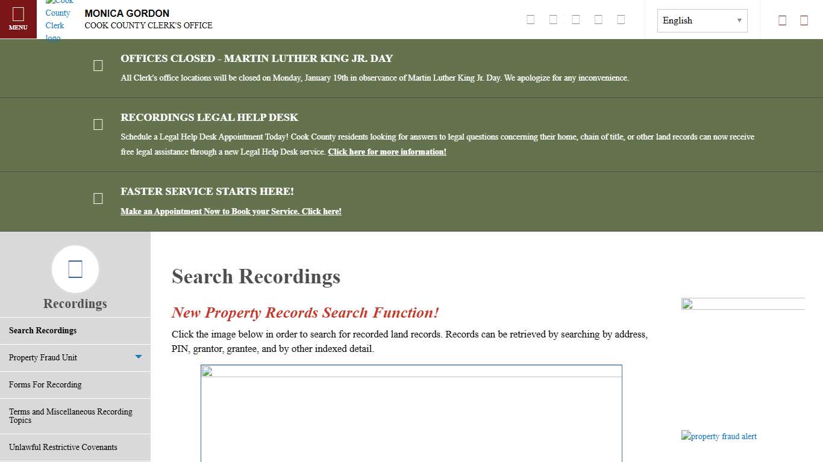Toggle the Offices Closed alert checkbox
Viewport: 823px width, 462px height.
[98, 65]
